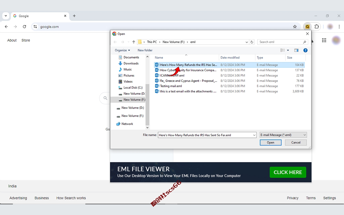Click the File name input box
344x215 pixels.
[205, 135]
